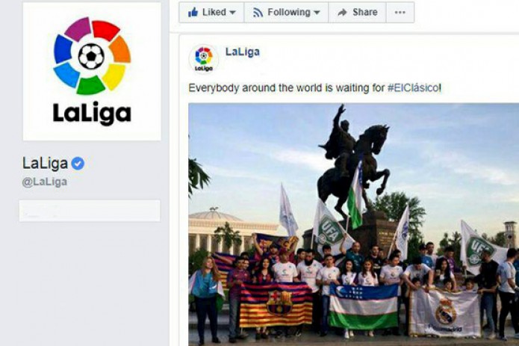Click the football in the LaLiga logo

[91, 56]
